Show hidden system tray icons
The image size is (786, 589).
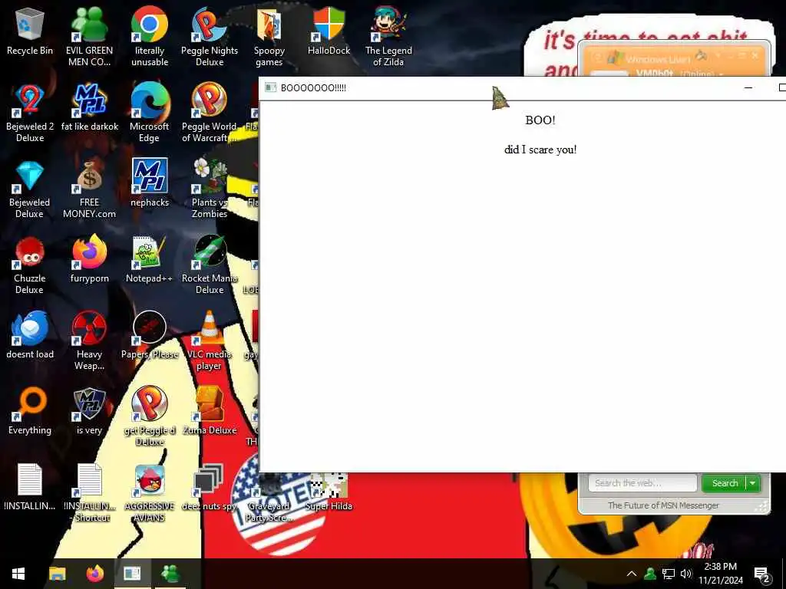click(x=632, y=574)
